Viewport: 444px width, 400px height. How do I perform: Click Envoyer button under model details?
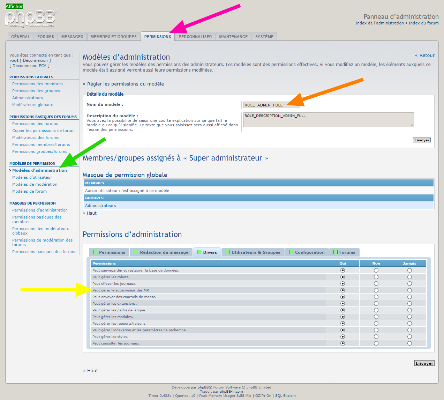pos(422,140)
